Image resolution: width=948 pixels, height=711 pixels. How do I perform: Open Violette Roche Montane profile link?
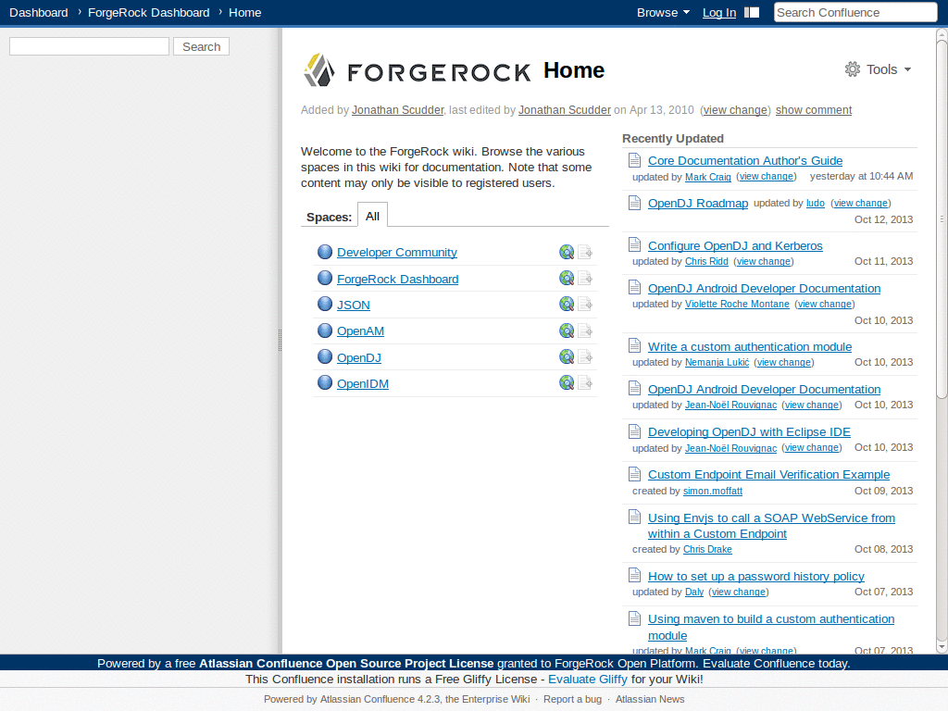click(x=737, y=304)
